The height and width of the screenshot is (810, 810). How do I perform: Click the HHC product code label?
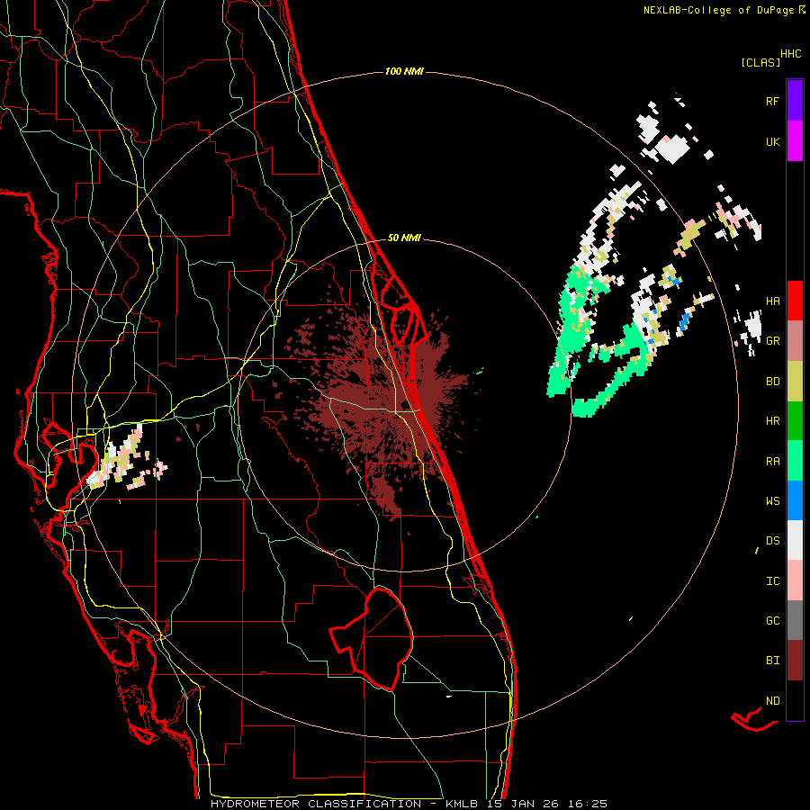point(790,54)
